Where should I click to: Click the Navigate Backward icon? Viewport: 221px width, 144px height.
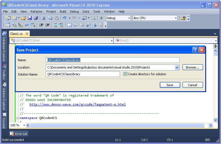pos(85,18)
